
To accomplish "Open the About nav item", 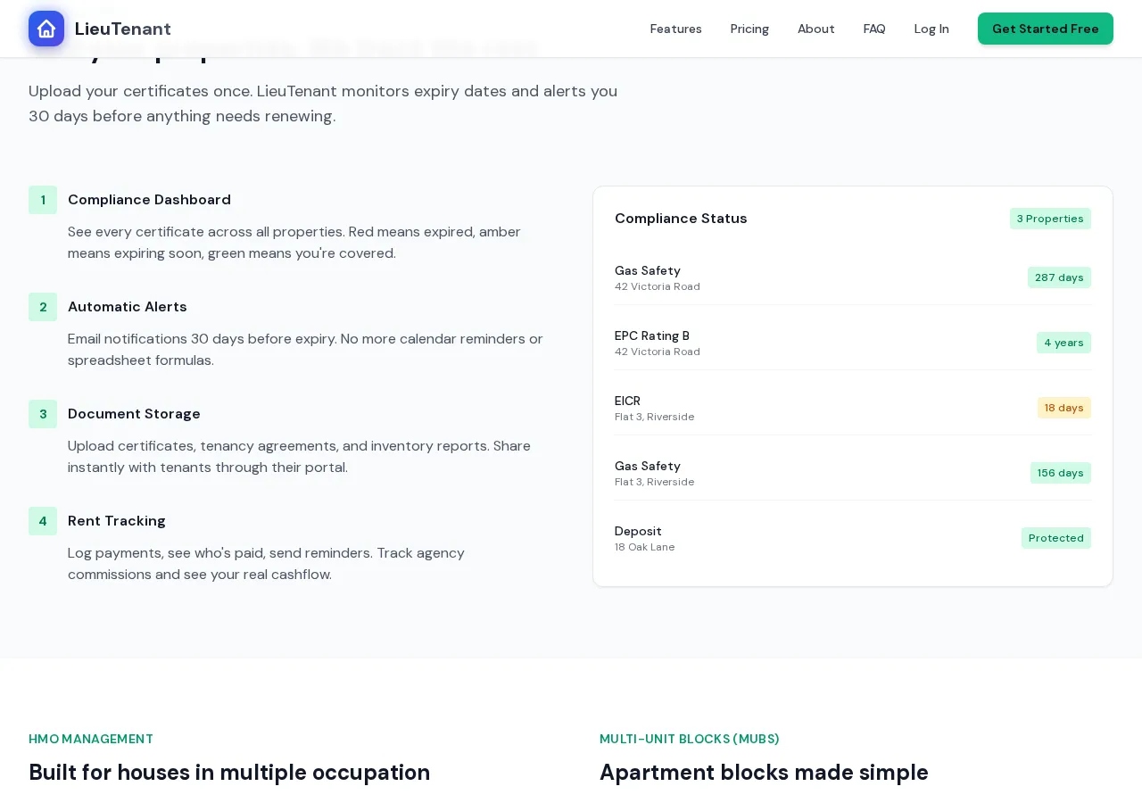I will pos(816,29).
